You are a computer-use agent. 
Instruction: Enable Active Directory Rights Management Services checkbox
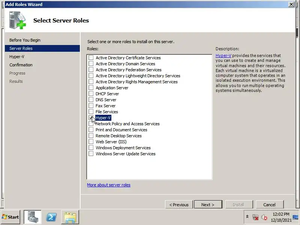[x=91, y=82]
